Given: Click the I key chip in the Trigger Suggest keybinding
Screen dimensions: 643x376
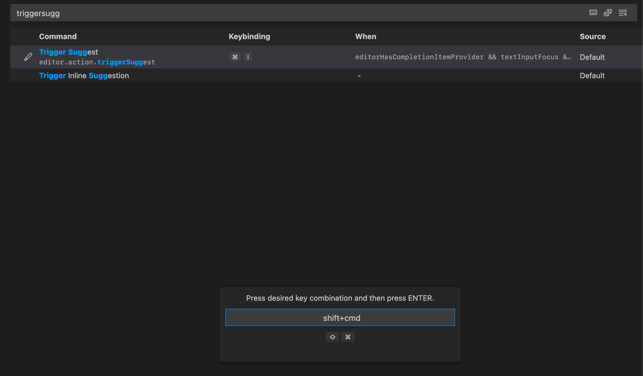Looking at the screenshot, I should tap(248, 57).
